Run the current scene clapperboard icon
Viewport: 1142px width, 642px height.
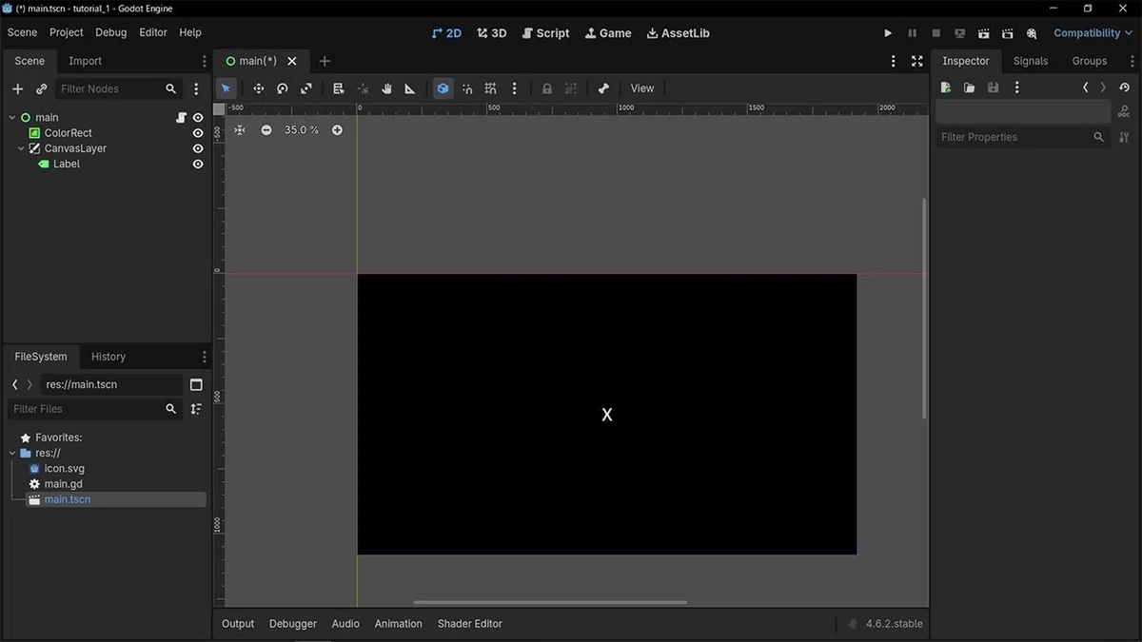pos(983,33)
